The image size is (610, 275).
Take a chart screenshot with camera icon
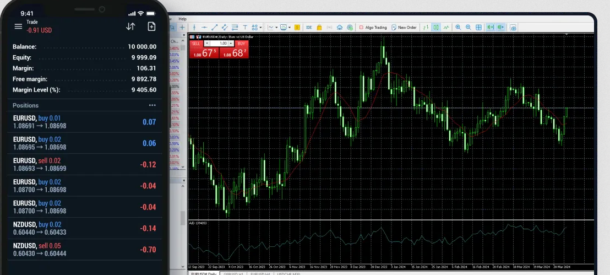pyautogui.click(x=513, y=27)
